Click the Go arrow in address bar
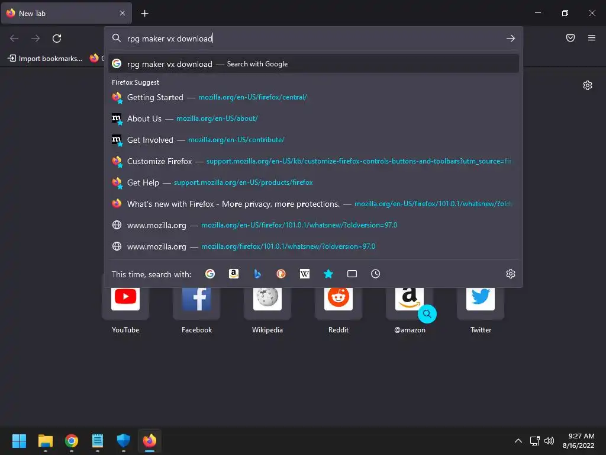This screenshot has height=455, width=606. [511, 39]
